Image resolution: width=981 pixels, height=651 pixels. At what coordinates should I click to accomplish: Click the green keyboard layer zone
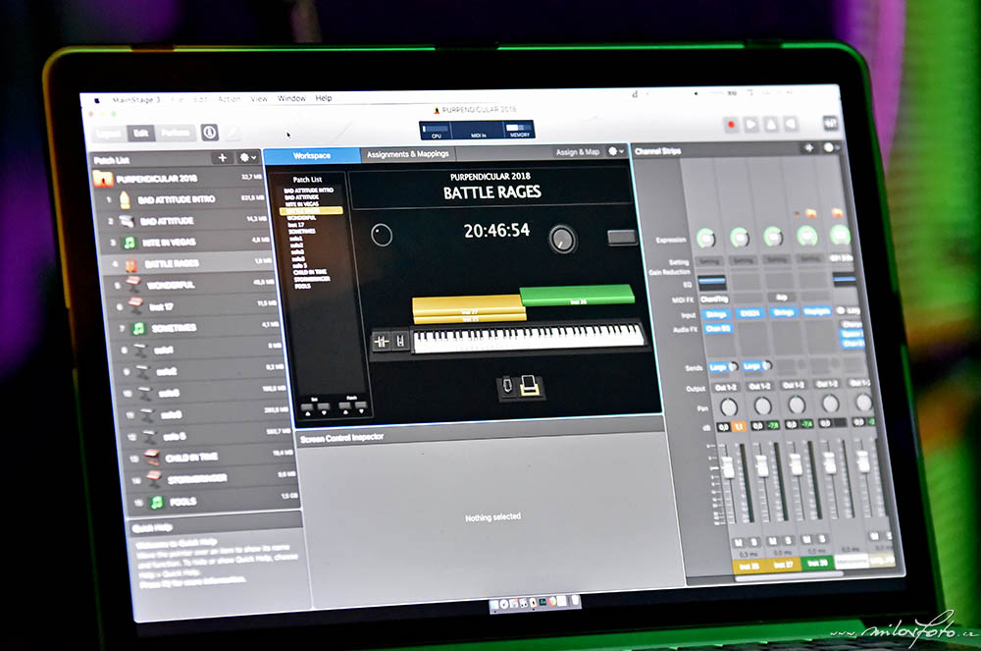tap(577, 295)
